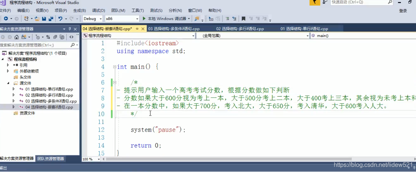Open the 生成(B) menu
The image size is (416, 172).
(80, 11)
